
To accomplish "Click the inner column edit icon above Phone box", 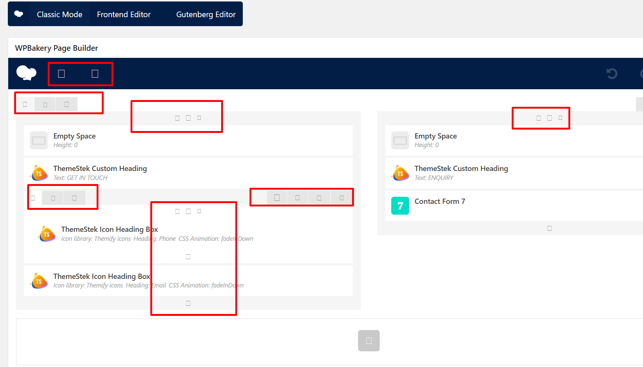I will 188,211.
